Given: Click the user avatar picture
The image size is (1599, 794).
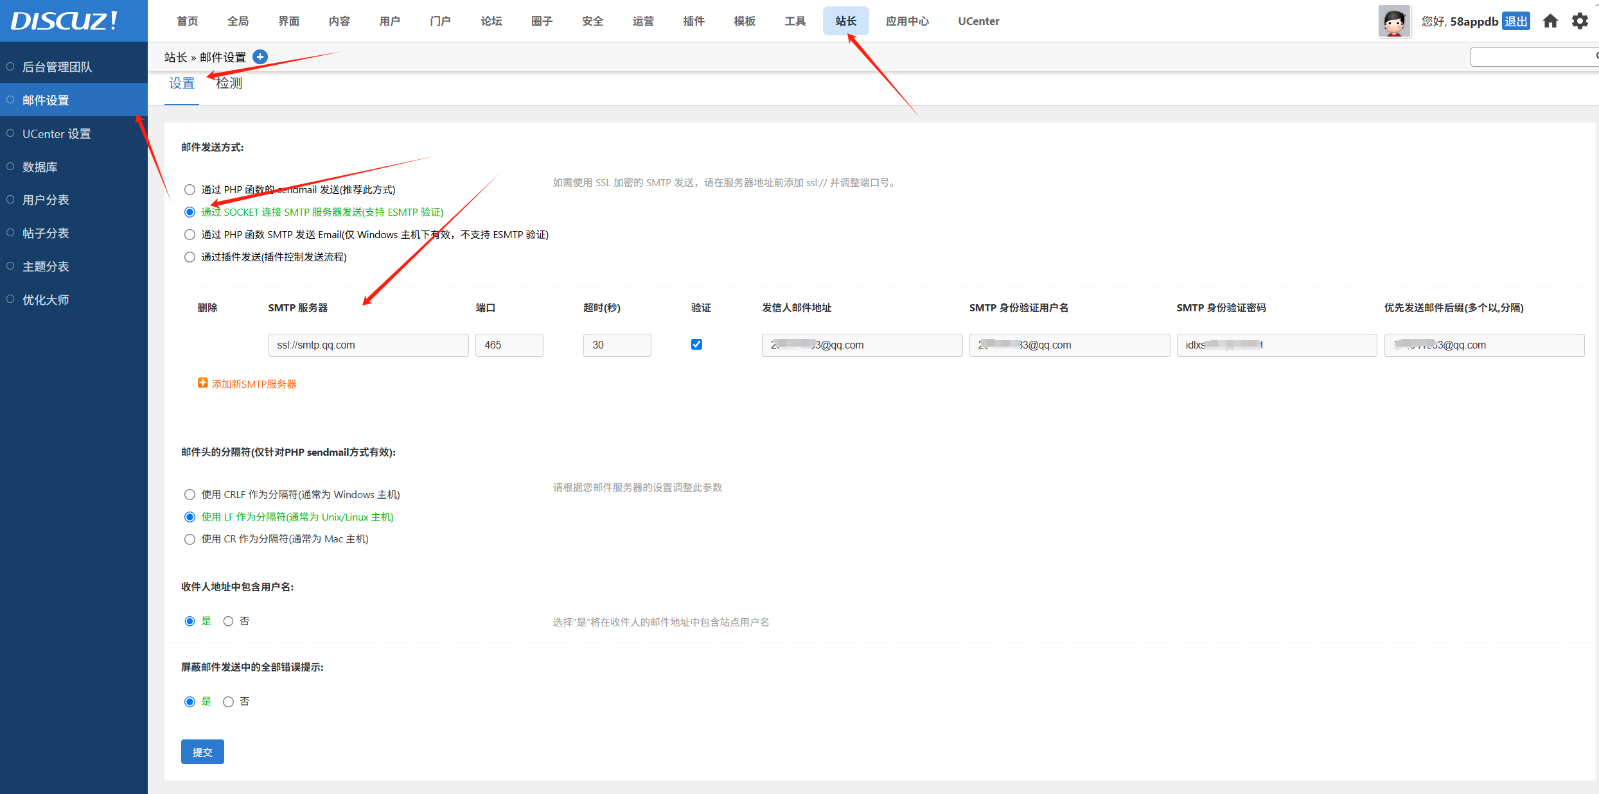Looking at the screenshot, I should click(x=1394, y=21).
